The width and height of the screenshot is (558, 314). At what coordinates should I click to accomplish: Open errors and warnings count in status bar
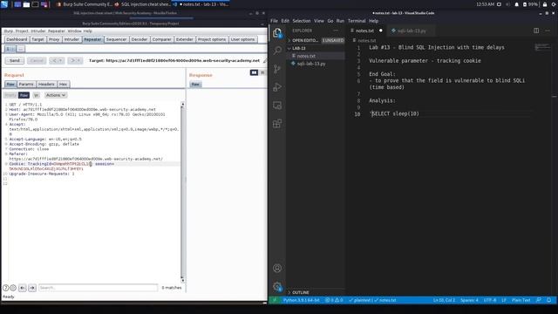334,300
